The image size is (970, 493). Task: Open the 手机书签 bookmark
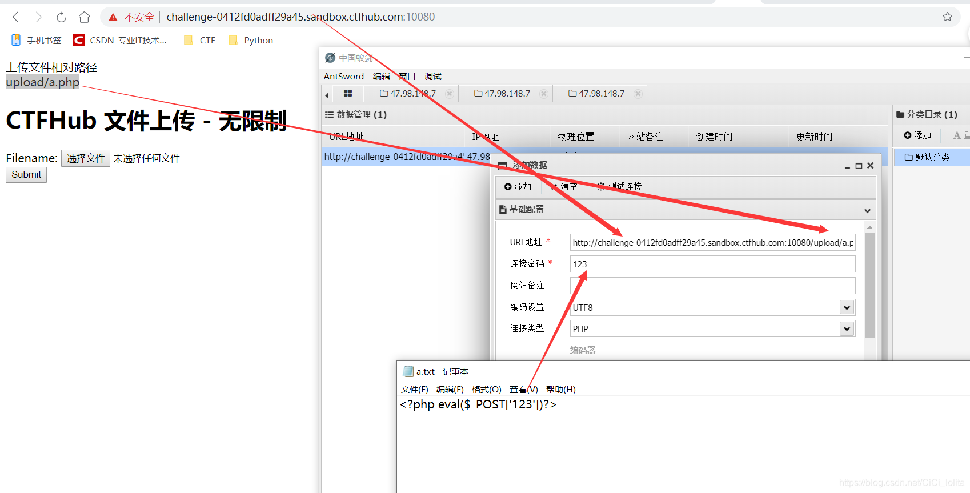pos(37,40)
